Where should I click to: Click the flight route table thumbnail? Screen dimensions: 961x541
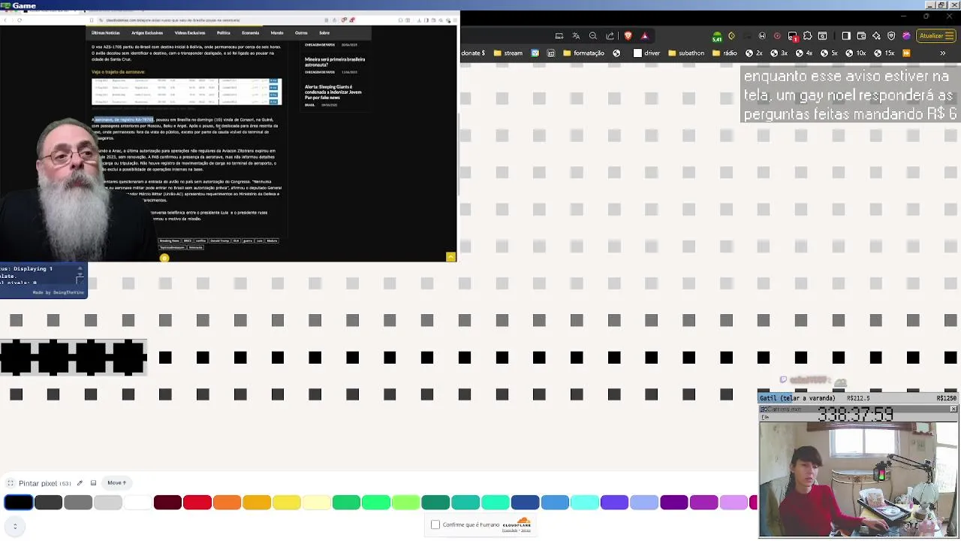pyautogui.click(x=186, y=91)
